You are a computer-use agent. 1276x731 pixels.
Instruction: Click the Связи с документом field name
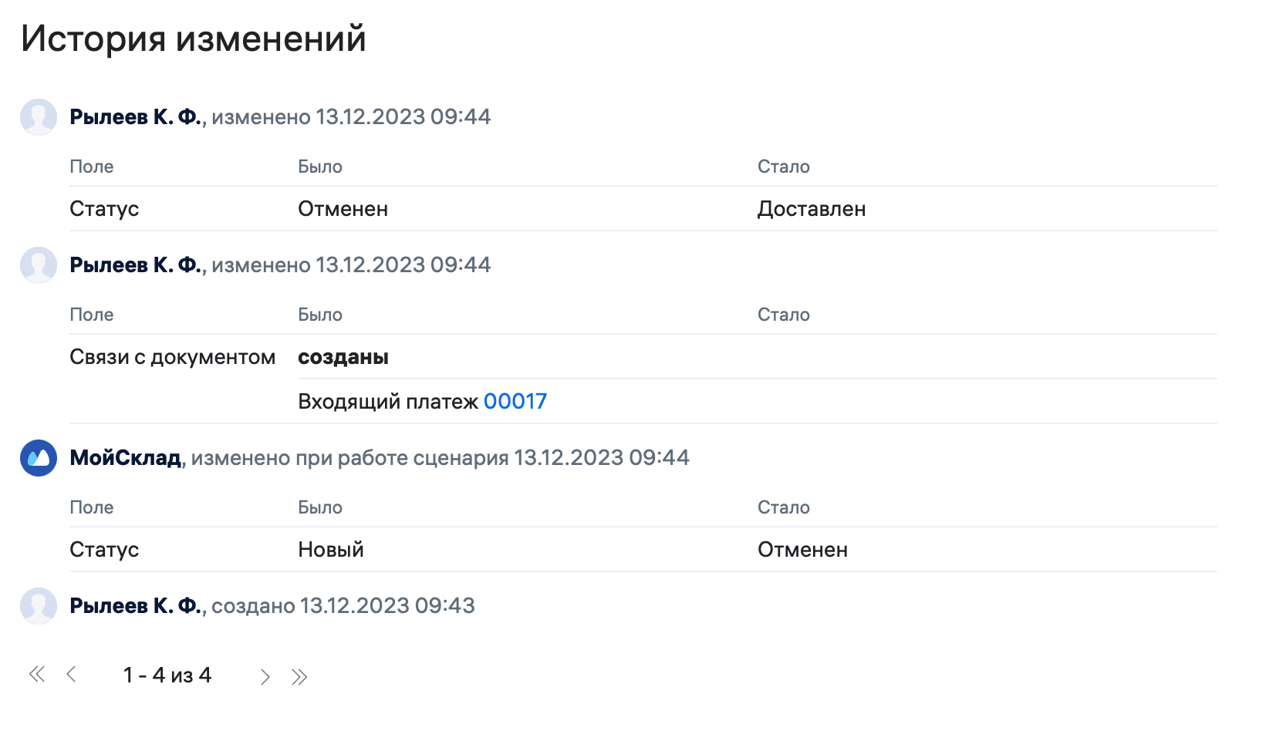173,356
